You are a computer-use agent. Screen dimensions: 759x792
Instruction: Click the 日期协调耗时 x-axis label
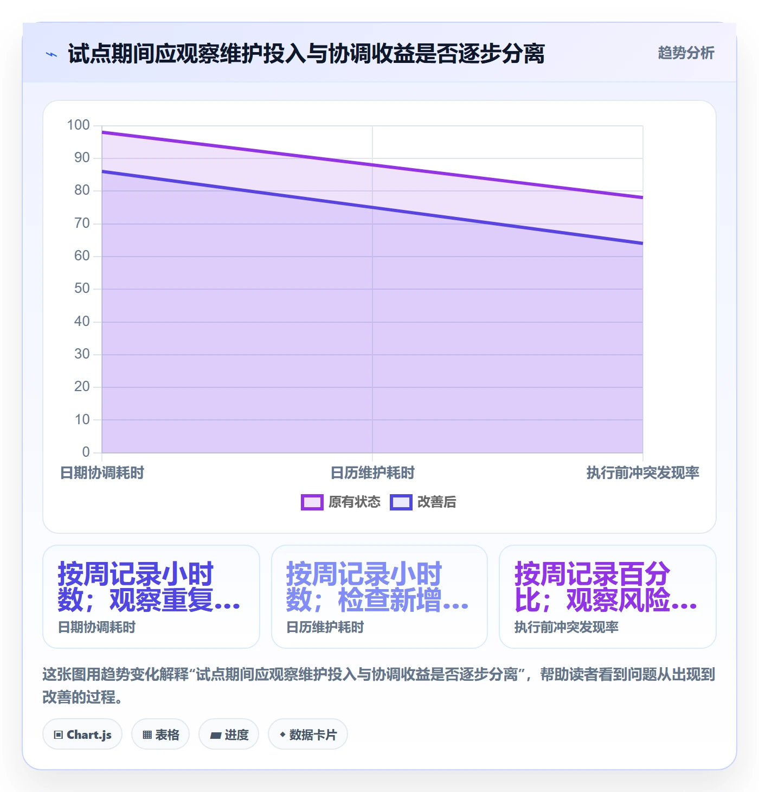click(x=102, y=473)
